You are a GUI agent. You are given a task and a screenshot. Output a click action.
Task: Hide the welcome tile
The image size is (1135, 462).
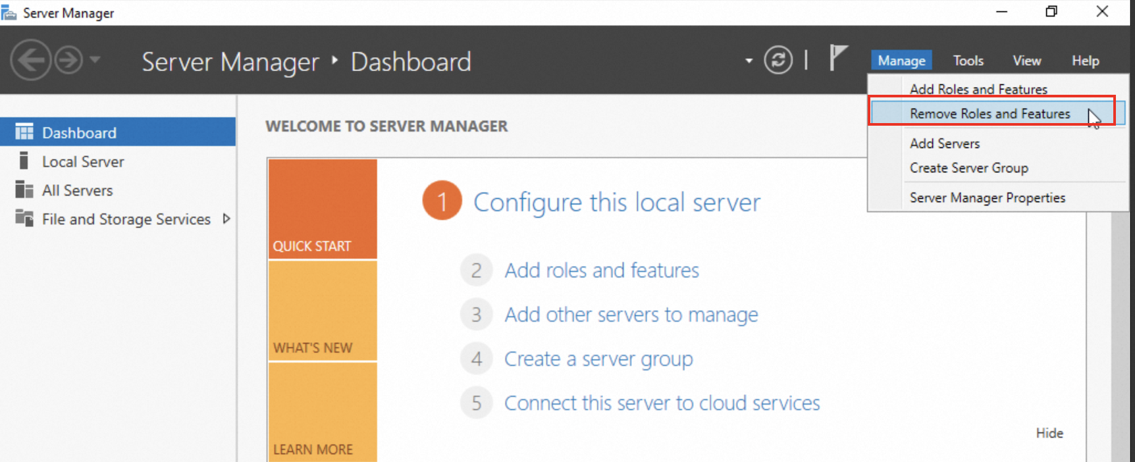pos(1049,433)
